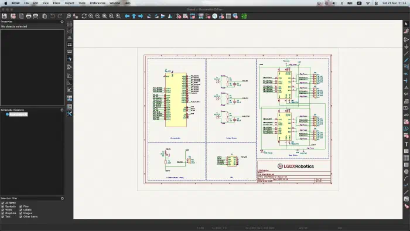Screen dimensions: 410x231
Task: Switch units to inches
Action: (x=70, y=38)
